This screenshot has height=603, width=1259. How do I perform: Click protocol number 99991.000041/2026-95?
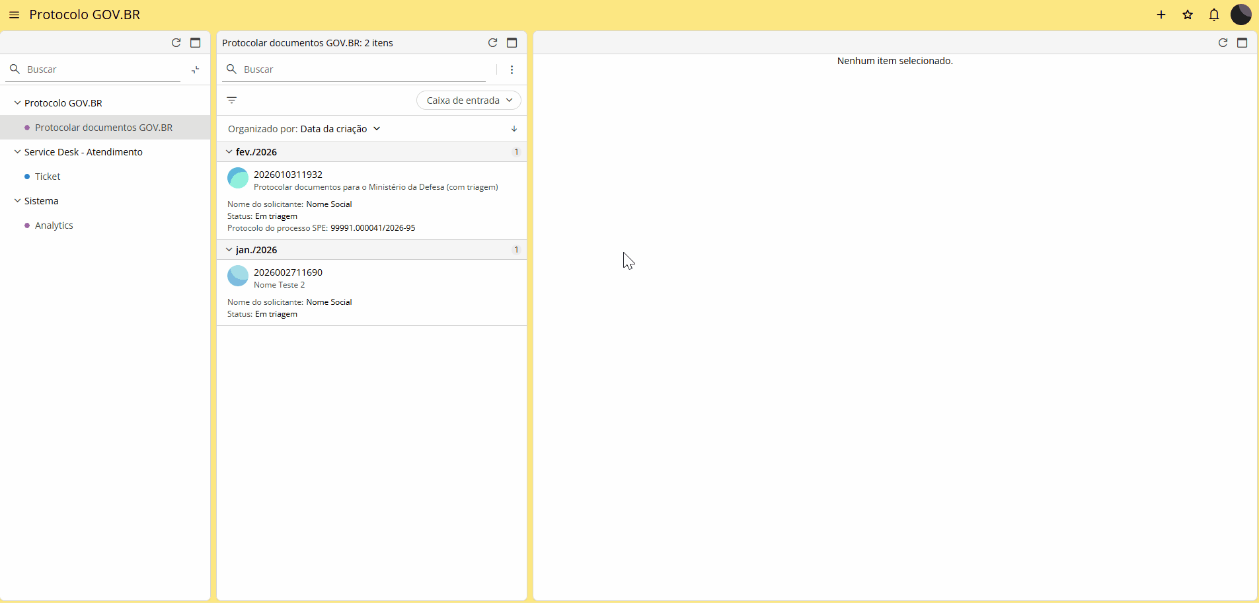tap(373, 228)
